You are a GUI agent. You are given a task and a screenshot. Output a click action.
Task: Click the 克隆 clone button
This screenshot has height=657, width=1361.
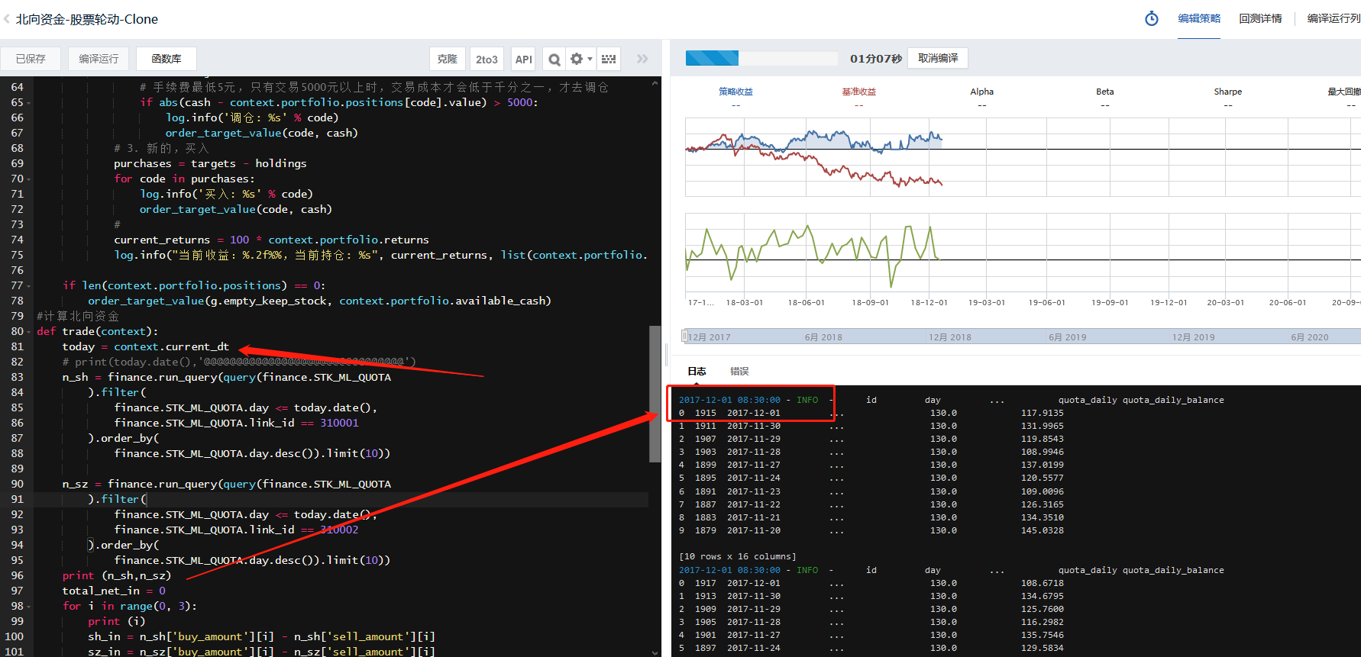click(448, 59)
